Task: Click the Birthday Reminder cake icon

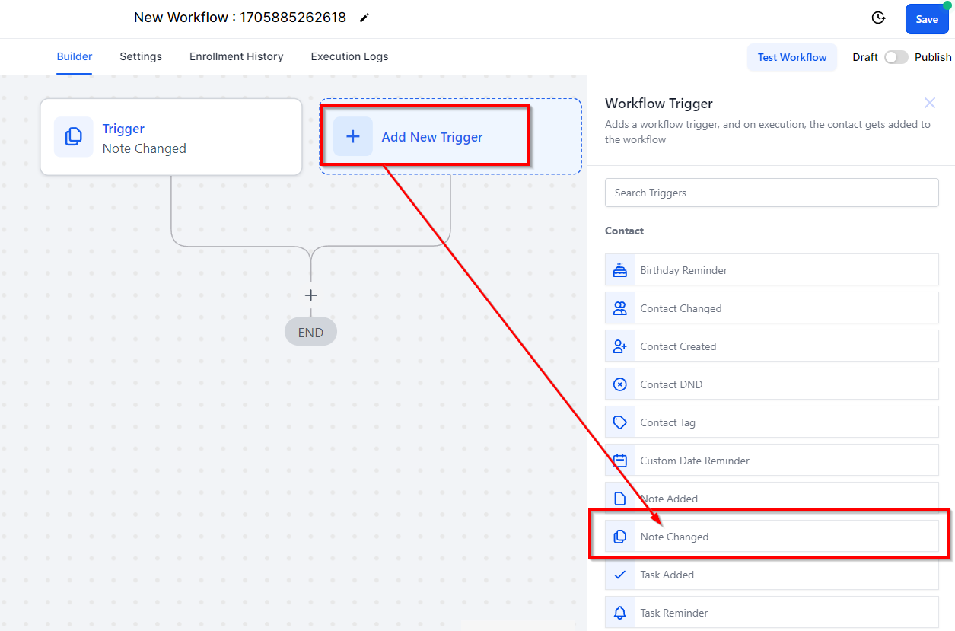Action: [x=620, y=270]
